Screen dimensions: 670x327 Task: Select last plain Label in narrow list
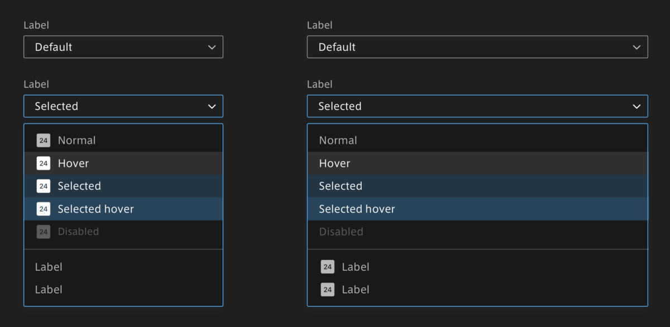pyautogui.click(x=49, y=290)
